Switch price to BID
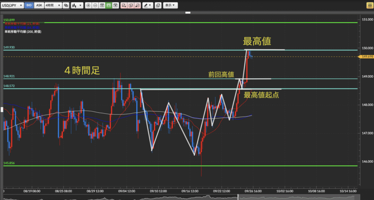The width and height of the screenshot is (374, 200). (29, 5)
